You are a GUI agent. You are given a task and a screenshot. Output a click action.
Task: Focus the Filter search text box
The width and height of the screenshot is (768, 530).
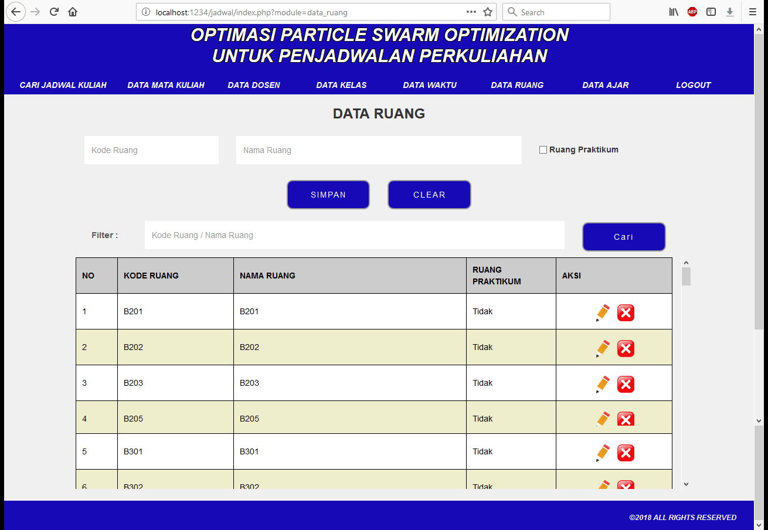(x=354, y=235)
